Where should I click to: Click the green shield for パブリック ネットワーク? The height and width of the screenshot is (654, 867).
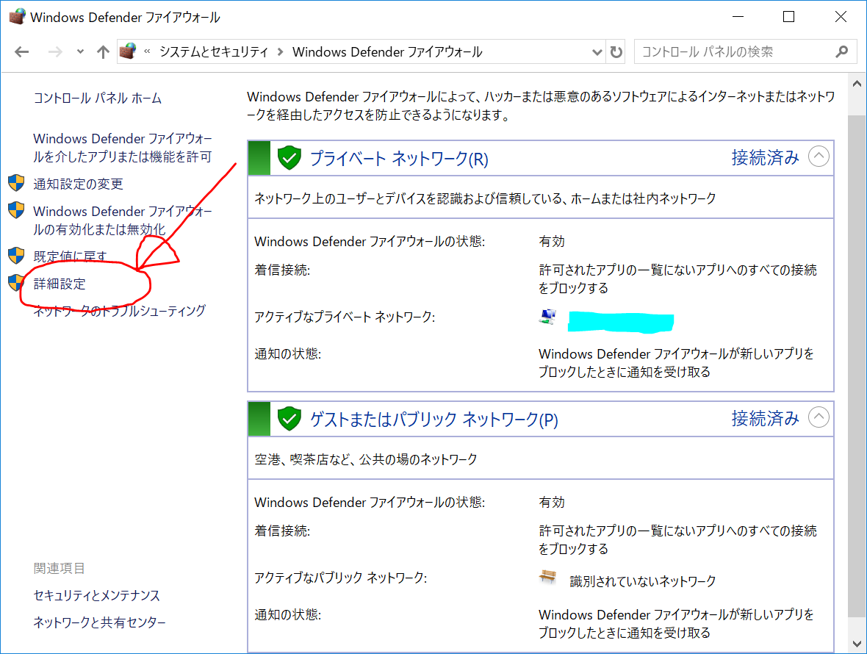(x=289, y=419)
